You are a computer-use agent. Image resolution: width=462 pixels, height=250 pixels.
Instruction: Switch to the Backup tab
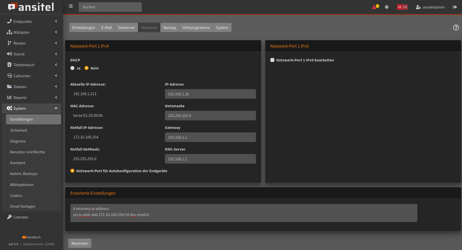[x=170, y=27]
